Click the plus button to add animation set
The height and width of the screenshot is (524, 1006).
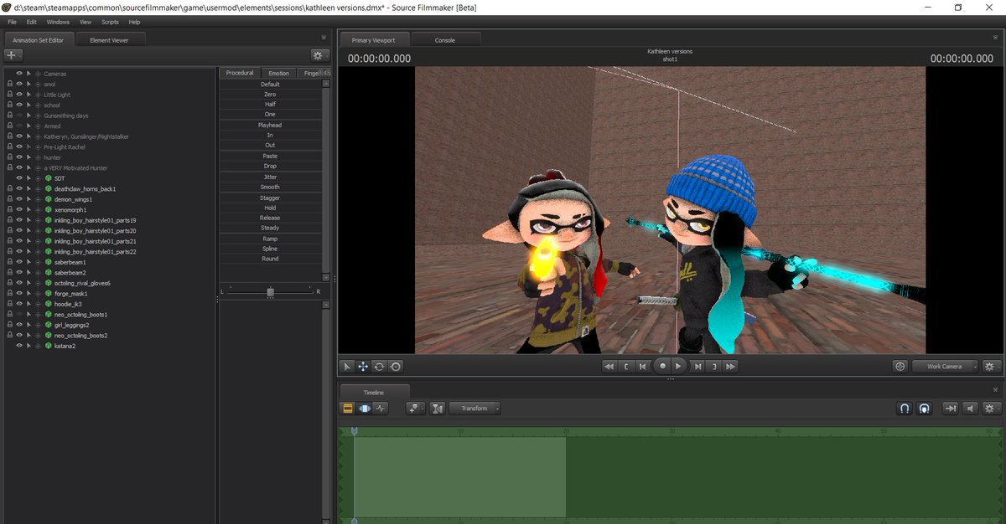click(x=13, y=55)
